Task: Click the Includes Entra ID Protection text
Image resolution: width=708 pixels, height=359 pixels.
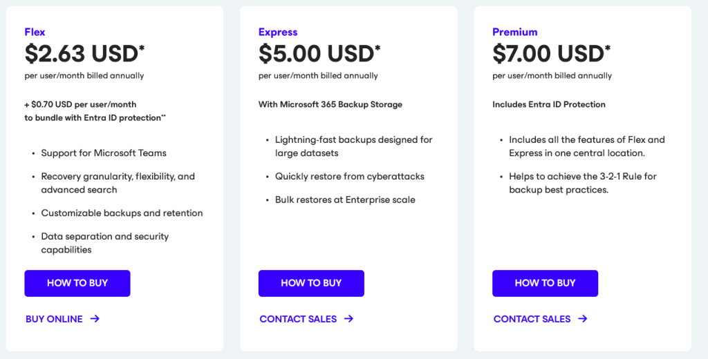Action: click(548, 105)
